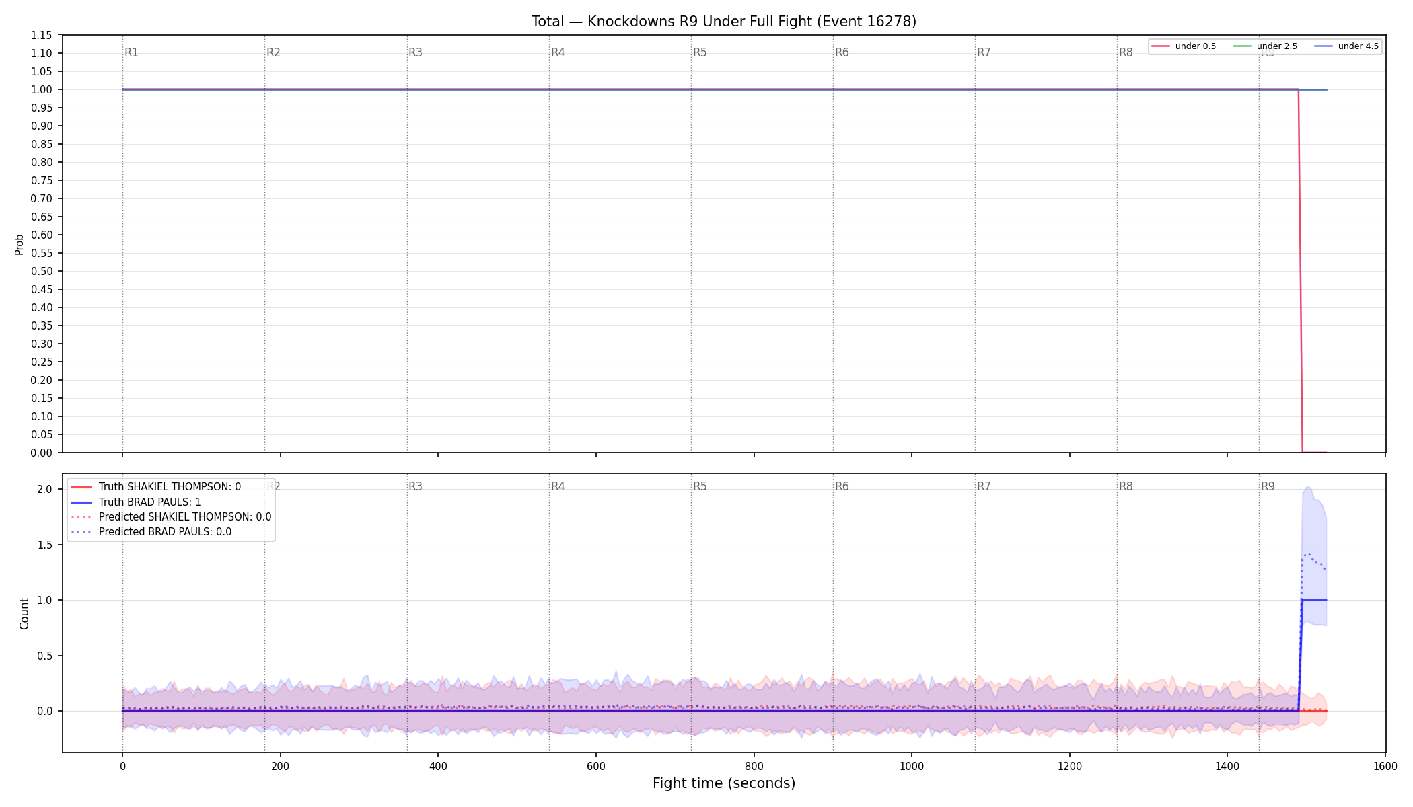
Task: Click the 200 tick on time axis
Action: point(280,766)
